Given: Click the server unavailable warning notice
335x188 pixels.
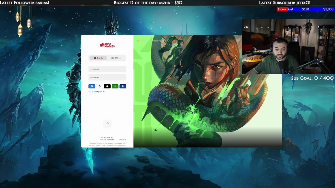Looking at the screenshot, I should 152,41.
